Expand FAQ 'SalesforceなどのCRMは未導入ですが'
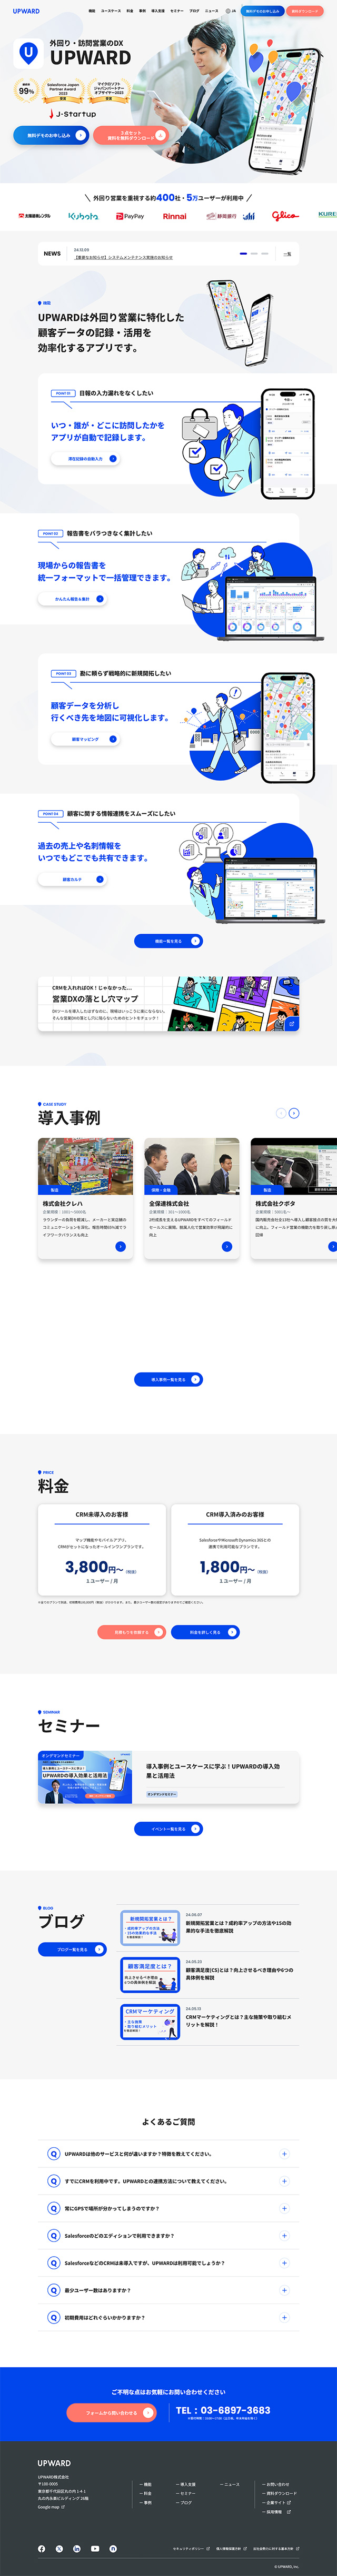The image size is (337, 2576). pyautogui.click(x=168, y=2263)
